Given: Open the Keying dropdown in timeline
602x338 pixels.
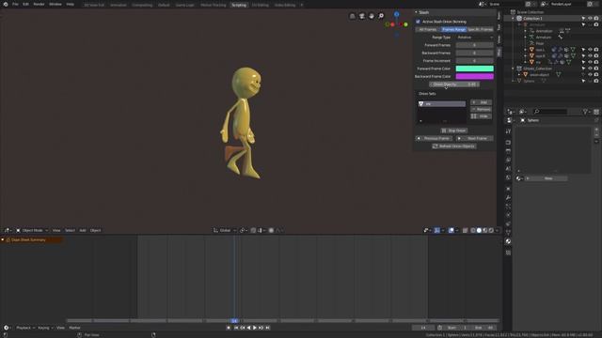Looking at the screenshot, I should click(45, 328).
